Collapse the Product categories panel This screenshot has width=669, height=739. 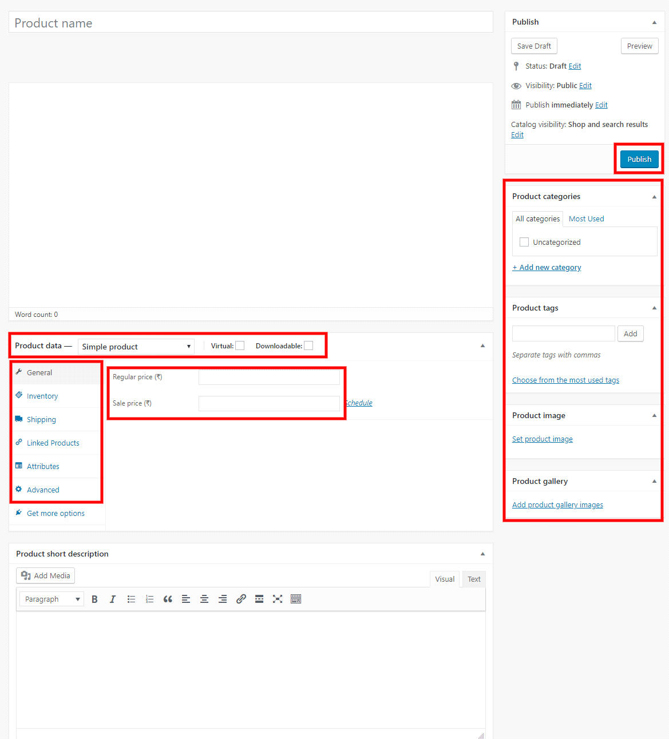pos(654,196)
